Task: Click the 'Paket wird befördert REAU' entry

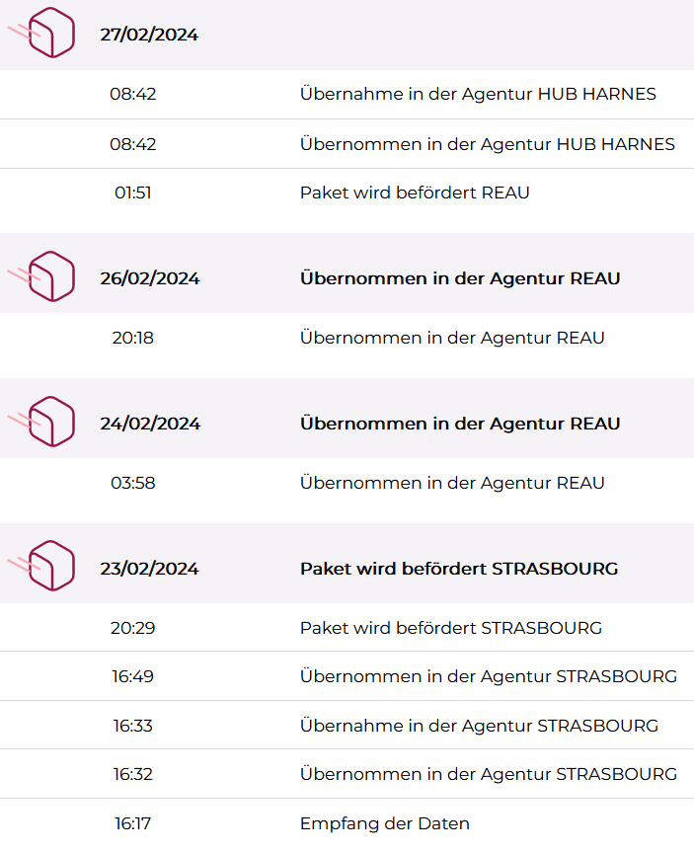Action: point(347,193)
